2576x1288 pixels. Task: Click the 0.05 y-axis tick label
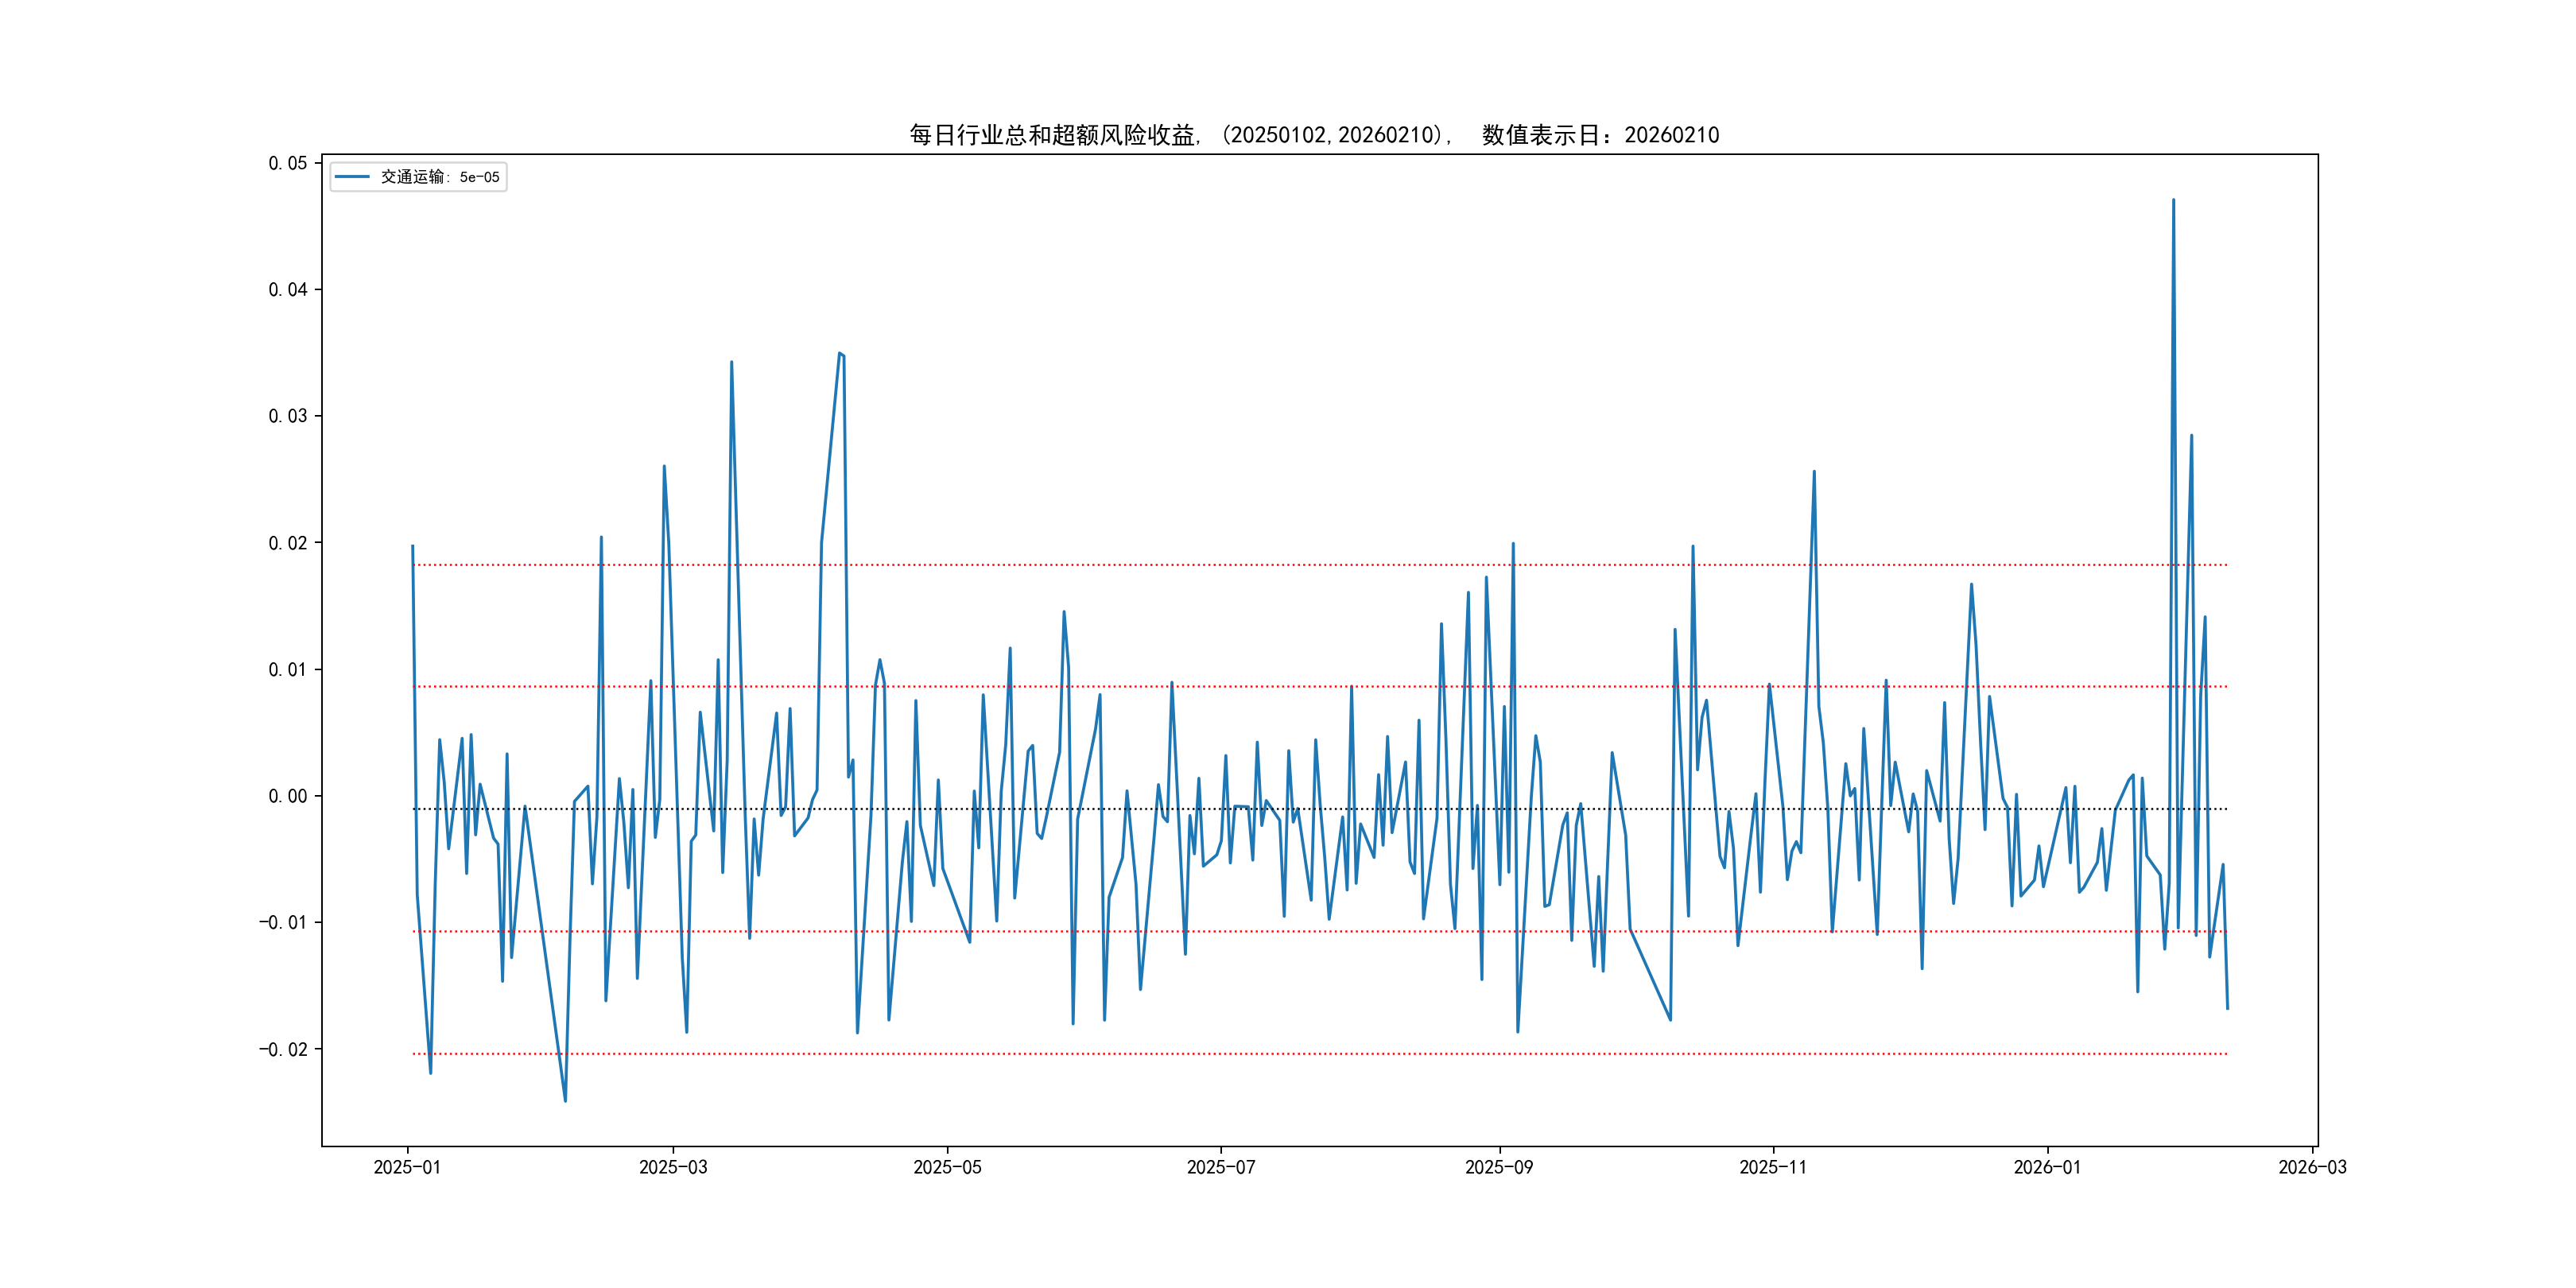(x=287, y=163)
